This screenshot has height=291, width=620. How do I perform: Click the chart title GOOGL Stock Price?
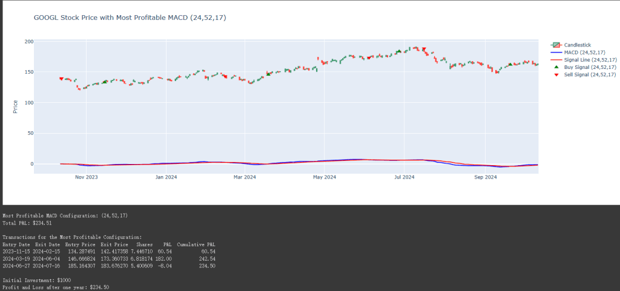coord(130,18)
